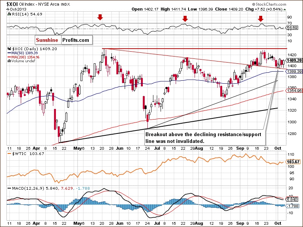Click the chart date 4-Oct-2013
Viewport: 303px width, 227px height.
click(16, 9)
